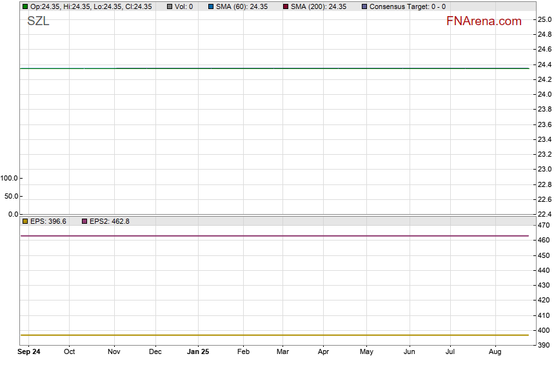The height and width of the screenshot is (365, 554).
Task: Click the SMA (60): 24.35 legend text
Action: pos(242,6)
